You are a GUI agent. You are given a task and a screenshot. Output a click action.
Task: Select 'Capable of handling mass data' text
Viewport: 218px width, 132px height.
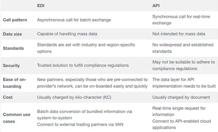click(x=67, y=34)
